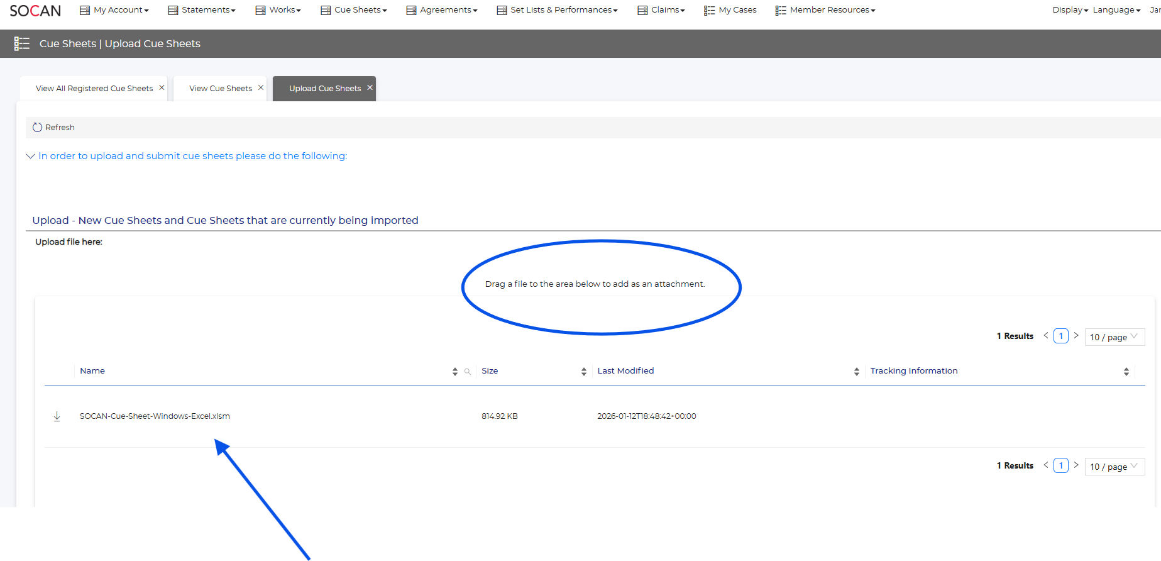Sort table by Name column arrows

[455, 372]
